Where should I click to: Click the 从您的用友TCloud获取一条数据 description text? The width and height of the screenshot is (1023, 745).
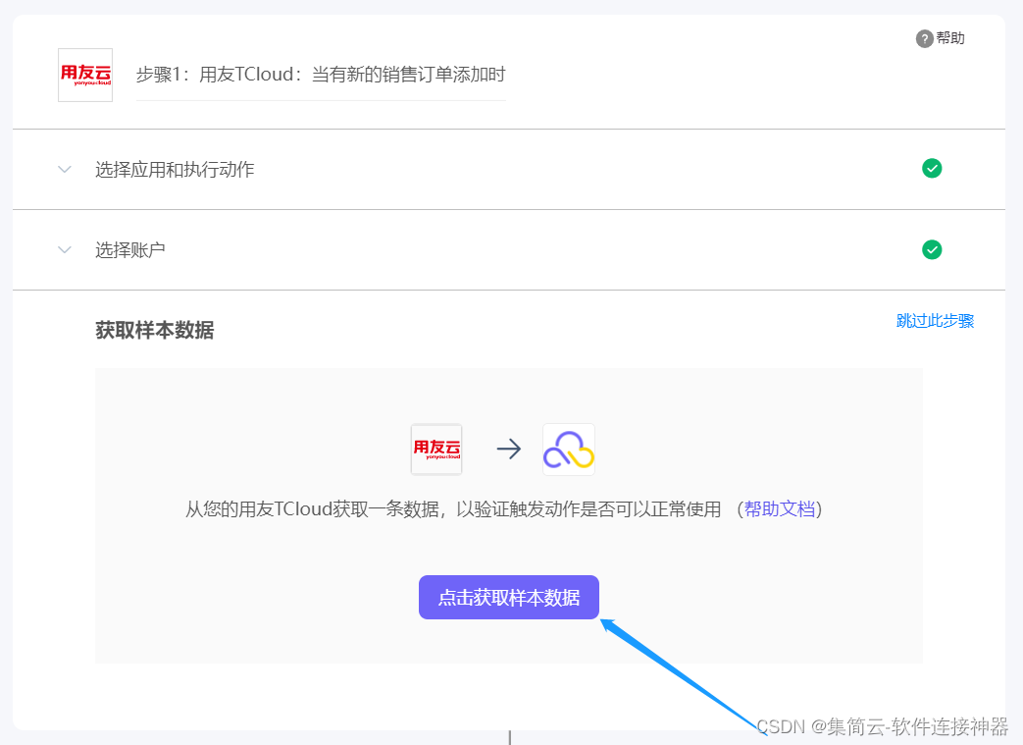pos(453,508)
